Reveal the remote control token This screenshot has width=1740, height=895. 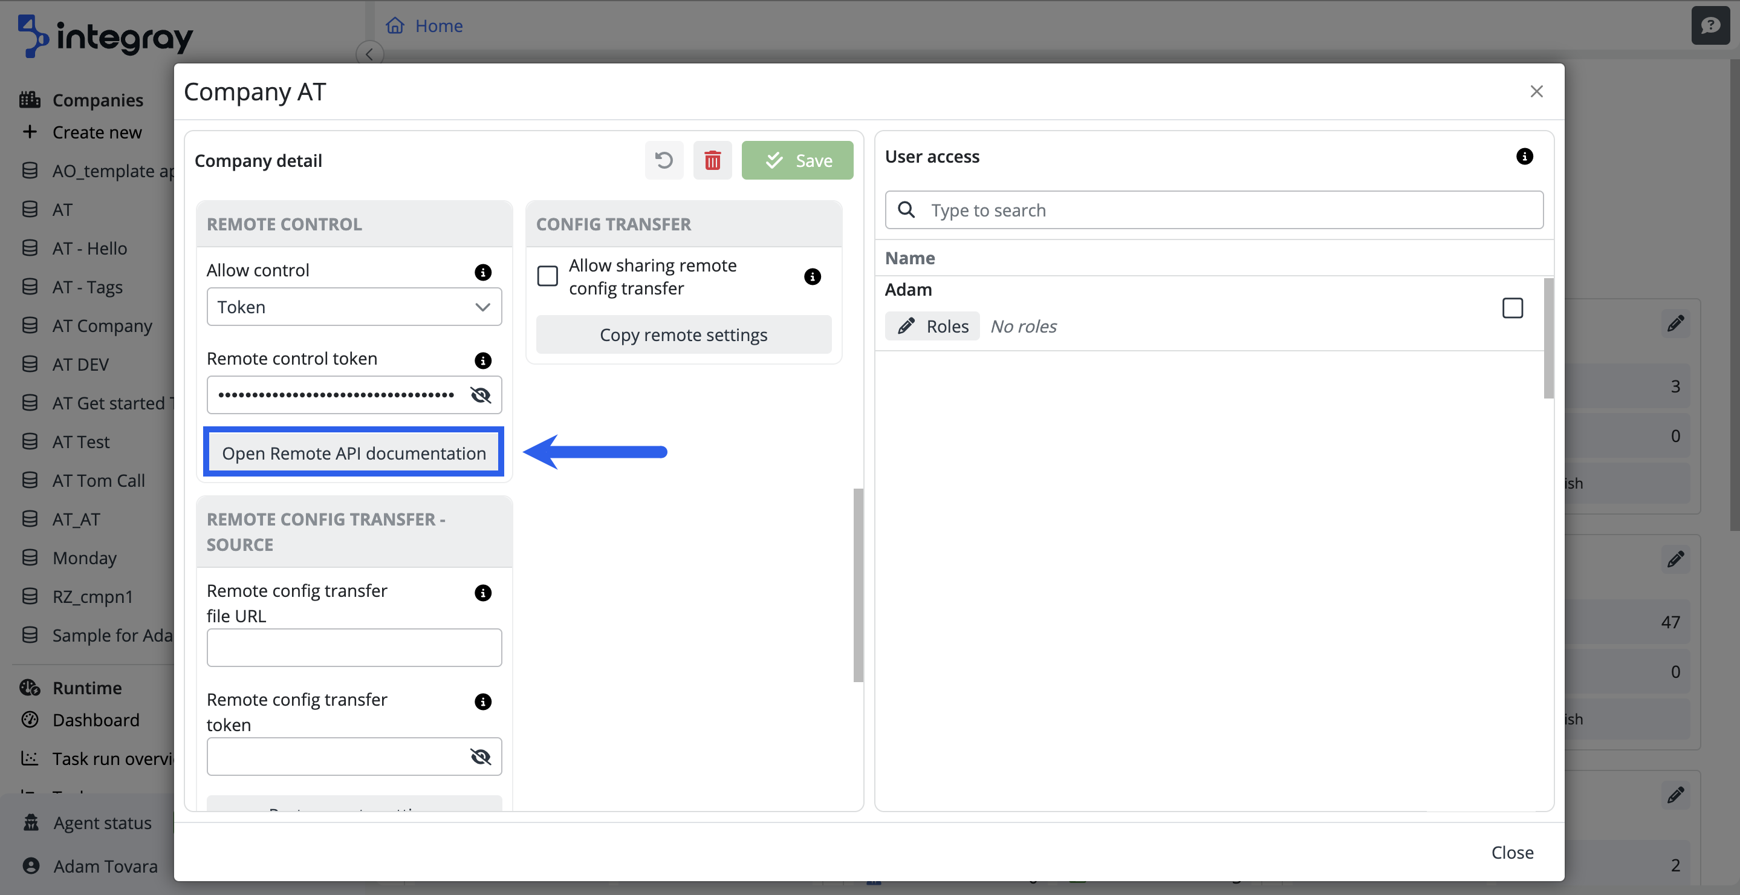pos(480,394)
